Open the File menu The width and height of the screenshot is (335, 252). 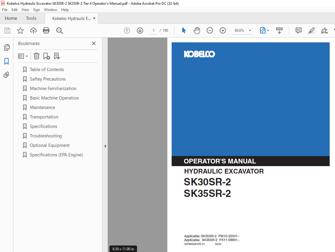[5, 9]
